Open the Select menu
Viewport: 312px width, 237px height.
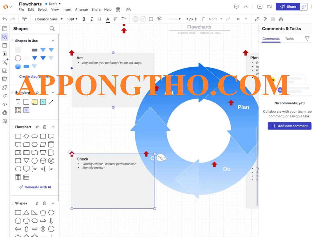42,9
